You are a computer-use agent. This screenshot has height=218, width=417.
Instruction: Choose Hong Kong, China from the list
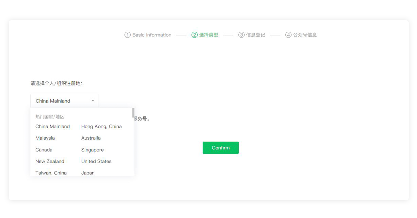pos(101,127)
